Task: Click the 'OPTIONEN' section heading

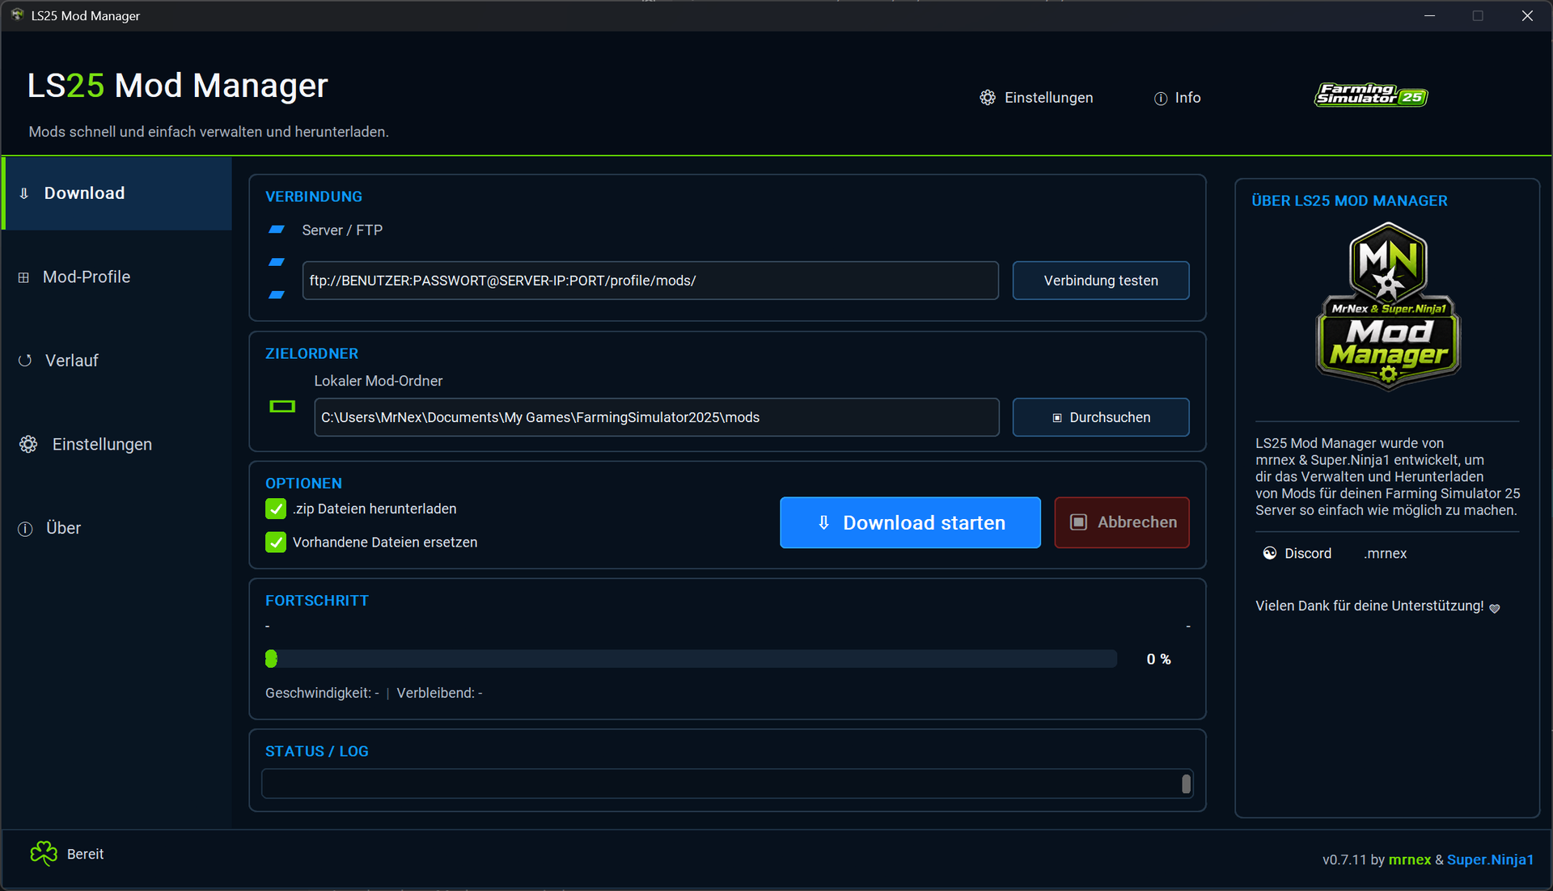Action: [x=303, y=484]
